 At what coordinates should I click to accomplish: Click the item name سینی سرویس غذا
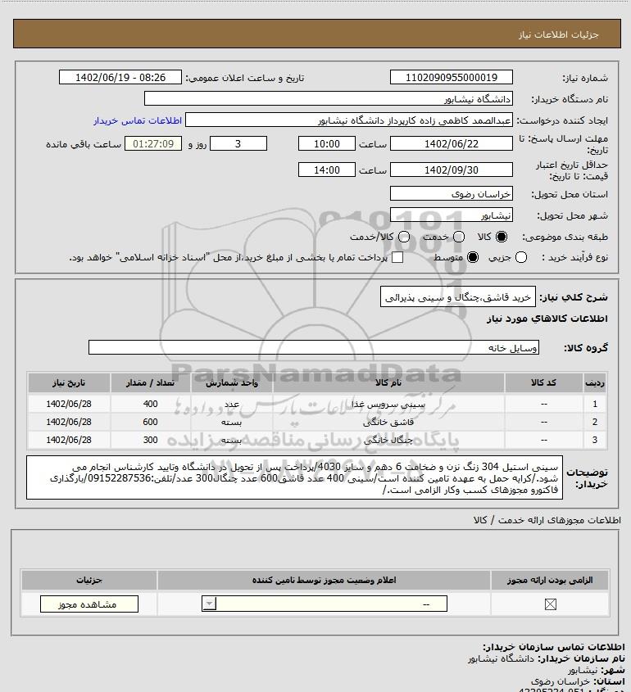pos(388,404)
